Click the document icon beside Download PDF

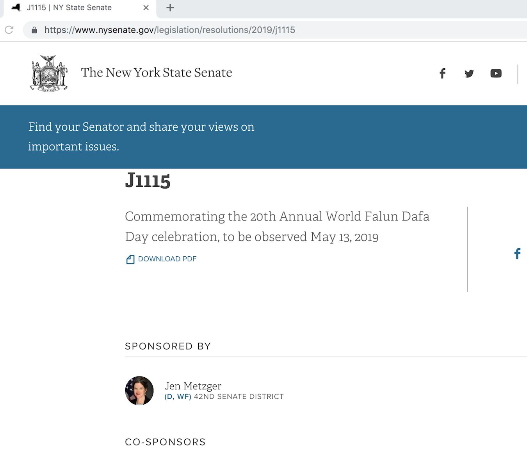pyautogui.click(x=130, y=259)
